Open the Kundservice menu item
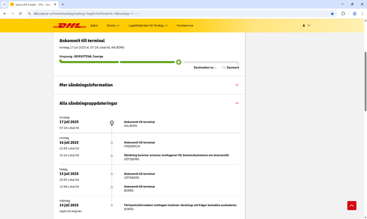 (185, 25)
